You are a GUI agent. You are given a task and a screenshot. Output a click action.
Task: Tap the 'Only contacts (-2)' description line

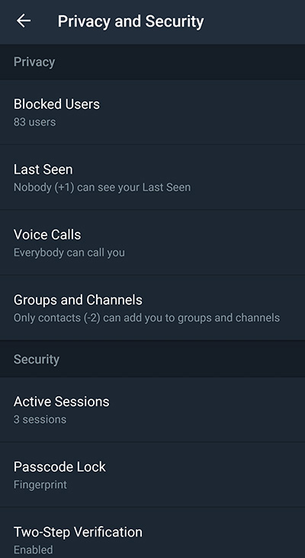pyautogui.click(x=146, y=318)
